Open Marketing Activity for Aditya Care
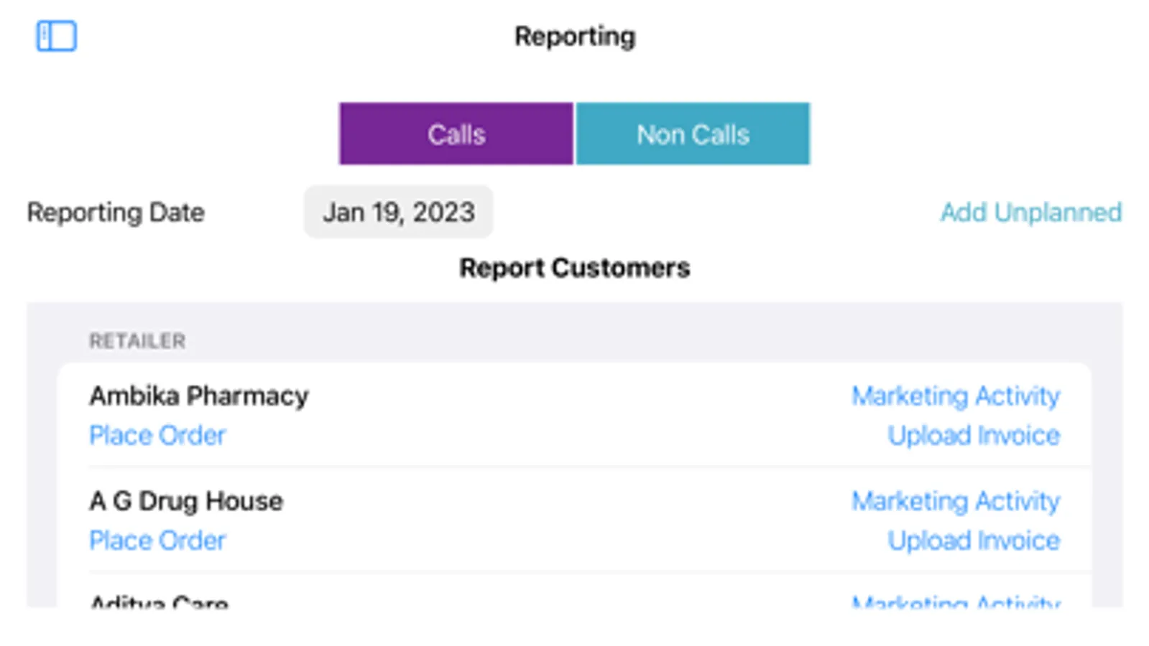1149x646 pixels. [955, 601]
